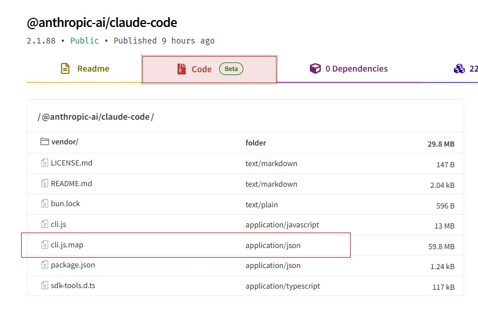The width and height of the screenshot is (478, 315).
Task: Switch to the Readme tab
Action: click(93, 69)
